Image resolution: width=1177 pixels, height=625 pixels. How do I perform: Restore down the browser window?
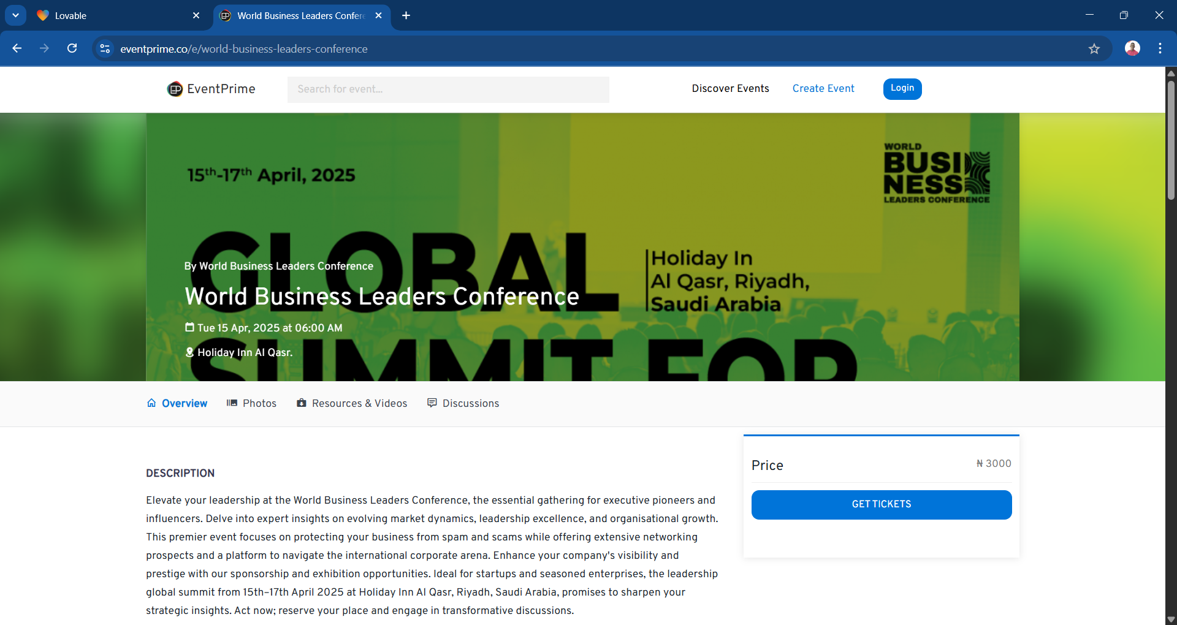(1124, 15)
